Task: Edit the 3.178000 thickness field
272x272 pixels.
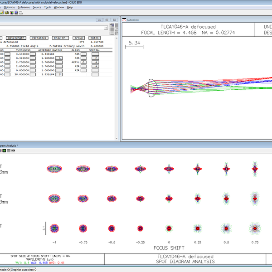Action: point(23,54)
